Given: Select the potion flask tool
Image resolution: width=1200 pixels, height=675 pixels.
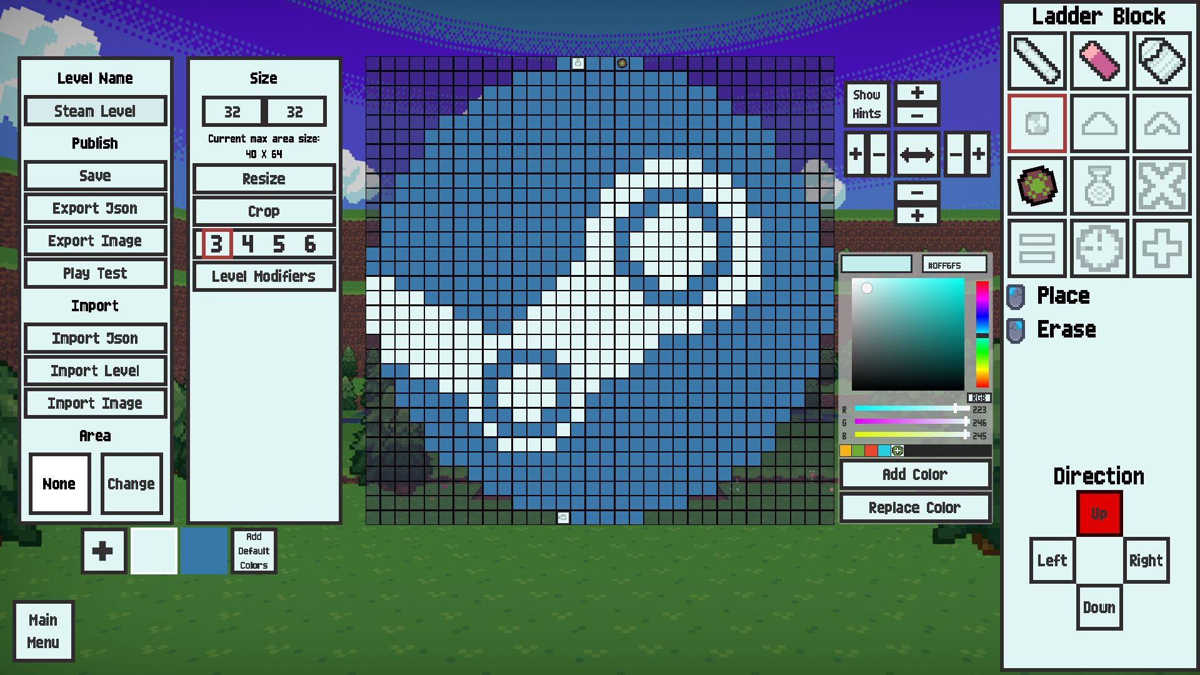Looking at the screenshot, I should 1099,186.
